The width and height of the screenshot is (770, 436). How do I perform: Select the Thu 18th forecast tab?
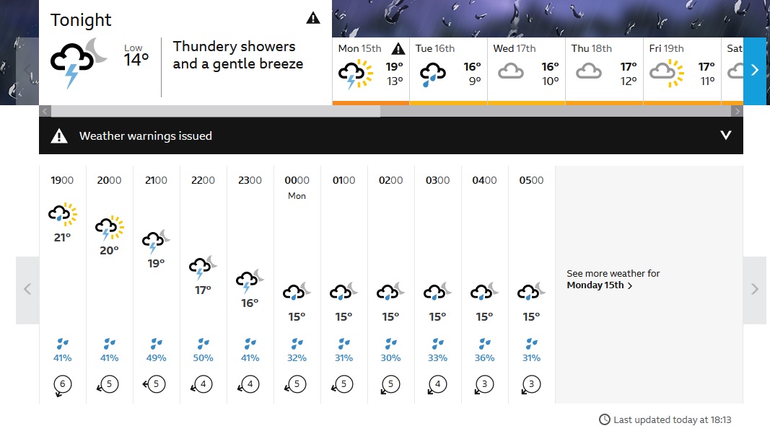(x=604, y=71)
